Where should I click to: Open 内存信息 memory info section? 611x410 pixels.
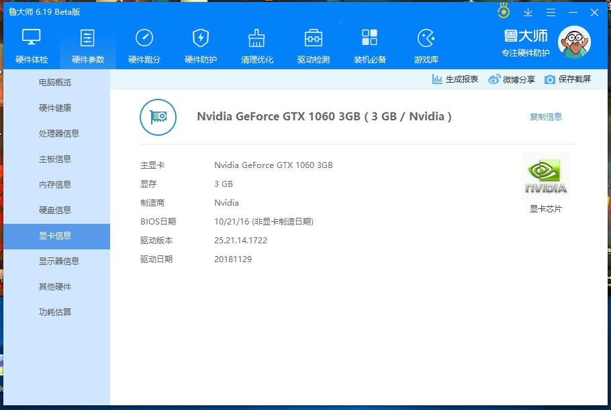pyautogui.click(x=55, y=184)
